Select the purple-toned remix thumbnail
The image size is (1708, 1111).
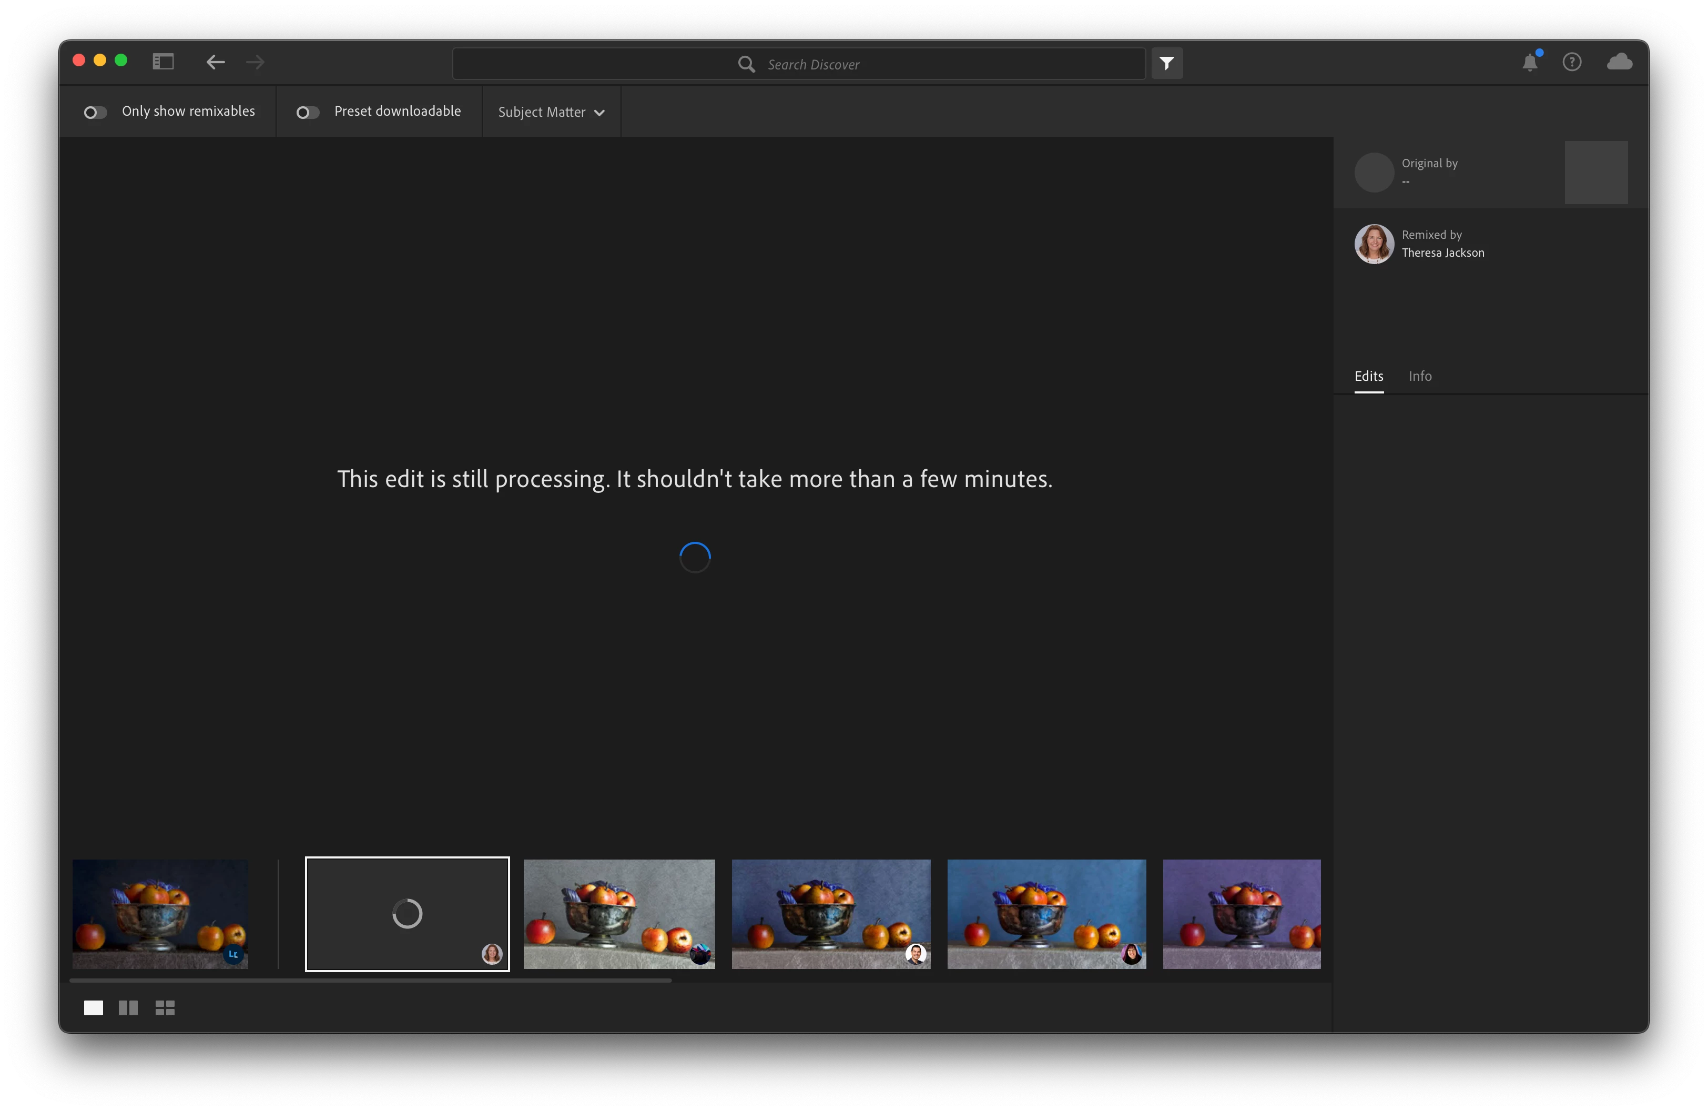coord(1241,914)
